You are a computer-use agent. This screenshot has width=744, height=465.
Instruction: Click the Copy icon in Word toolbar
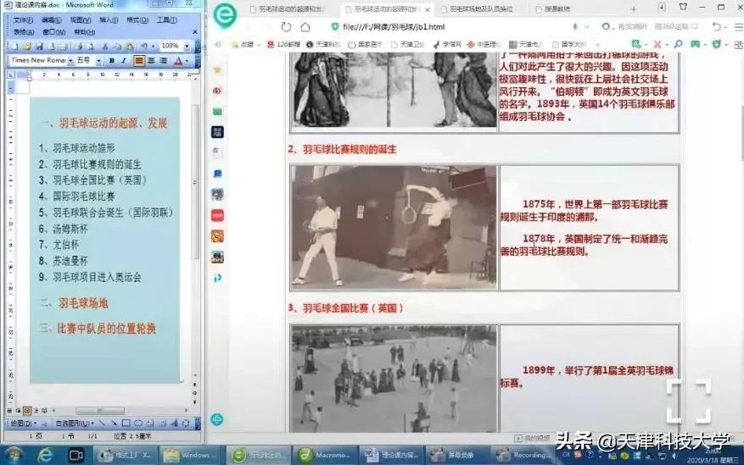pyautogui.click(x=117, y=46)
